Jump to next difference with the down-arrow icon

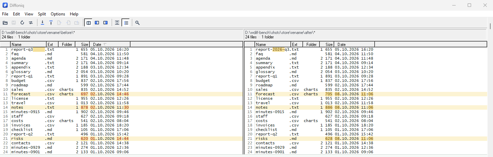click(42, 23)
